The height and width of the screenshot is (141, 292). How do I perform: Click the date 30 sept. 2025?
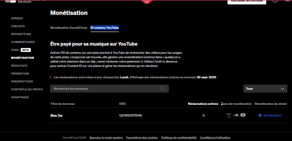206,77
